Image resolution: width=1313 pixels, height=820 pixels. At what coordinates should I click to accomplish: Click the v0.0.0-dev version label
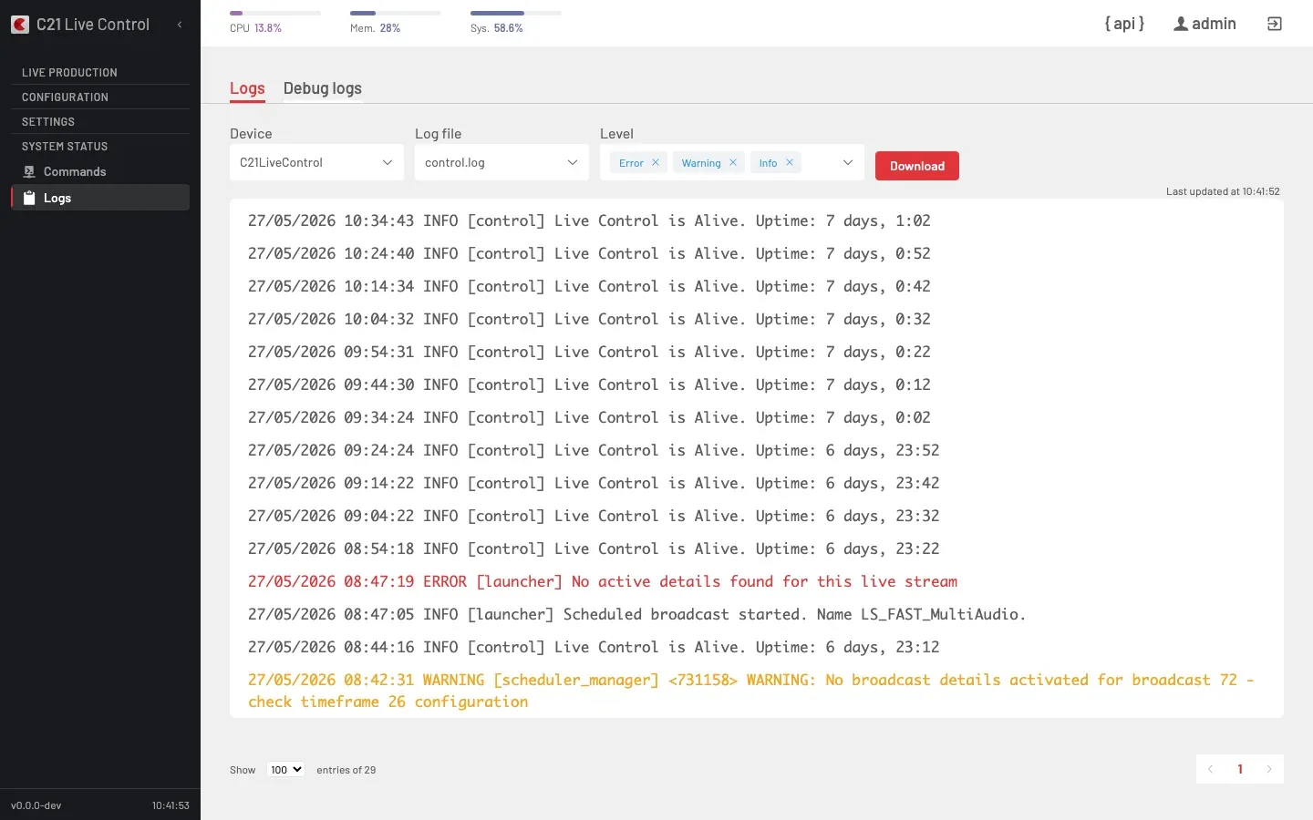(36, 805)
